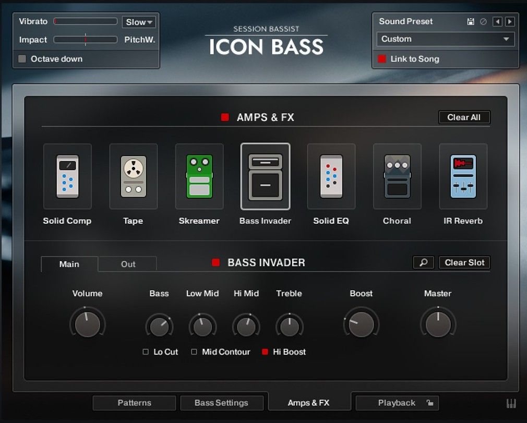
Task: Turn off Hi Boost
Action: click(x=265, y=352)
